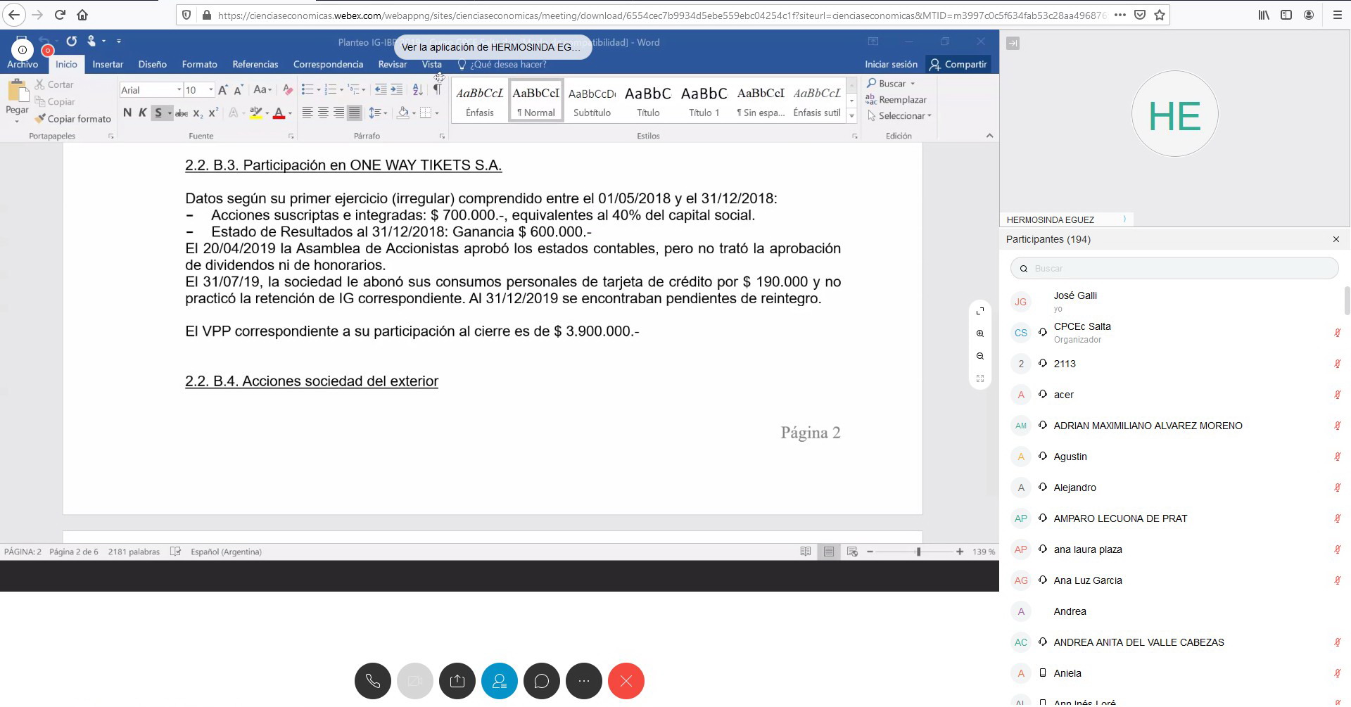The height and width of the screenshot is (707, 1351).
Task: Open the Webex more options button
Action: pyautogui.click(x=584, y=681)
